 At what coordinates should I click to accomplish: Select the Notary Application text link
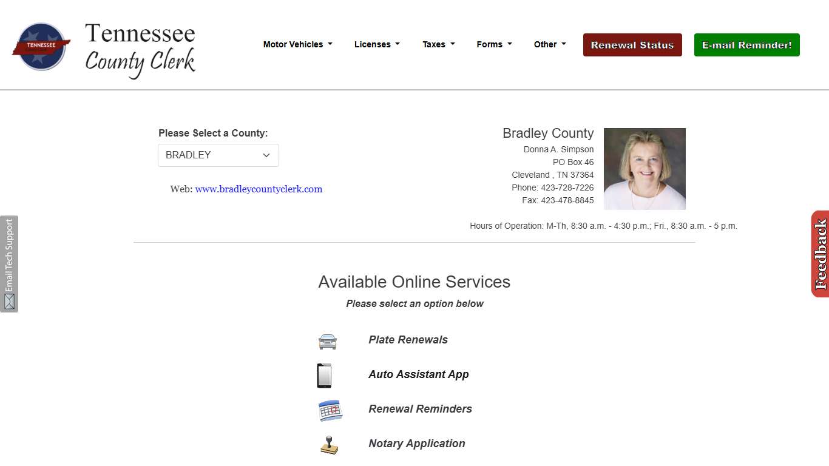[x=416, y=444]
